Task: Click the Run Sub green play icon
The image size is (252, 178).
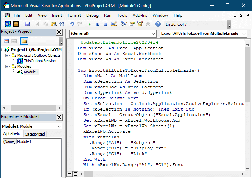Action: point(90,24)
